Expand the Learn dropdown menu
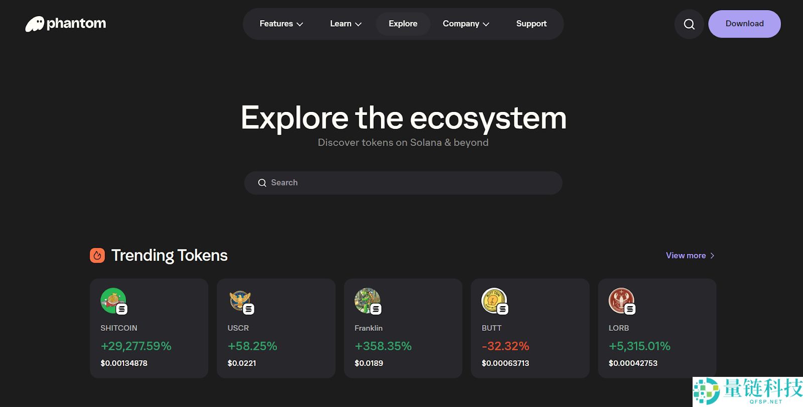 click(345, 24)
